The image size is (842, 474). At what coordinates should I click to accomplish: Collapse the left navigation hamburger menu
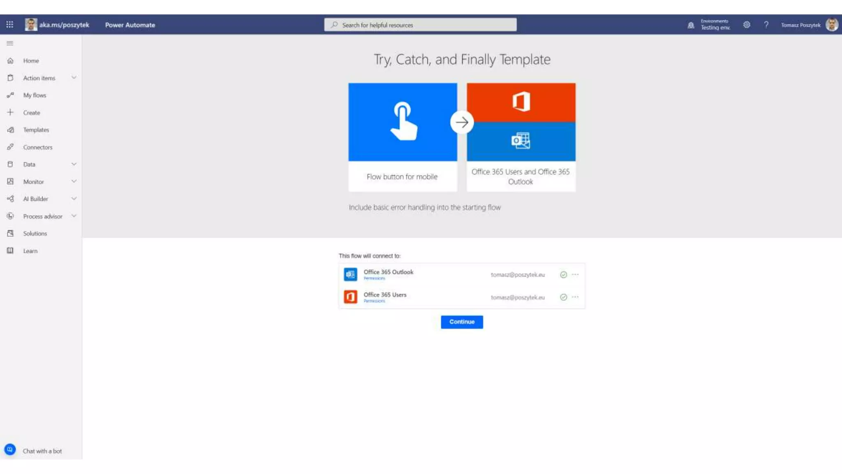(x=10, y=43)
